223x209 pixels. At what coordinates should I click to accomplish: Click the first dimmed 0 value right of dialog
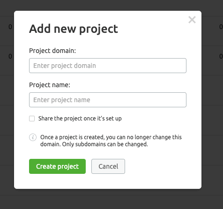coord(221,27)
